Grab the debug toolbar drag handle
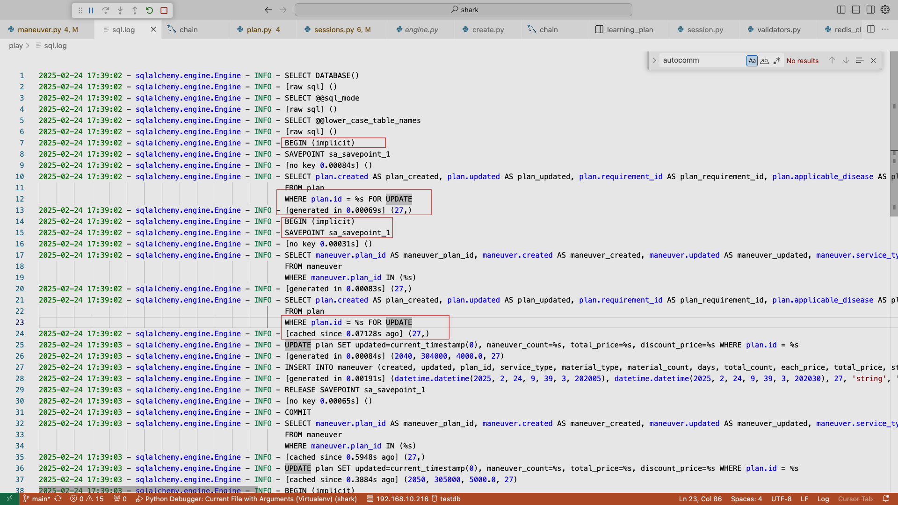This screenshot has width=898, height=505. [80, 10]
